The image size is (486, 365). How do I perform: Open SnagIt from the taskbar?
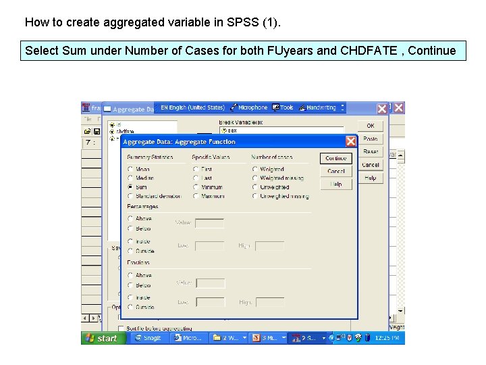pyautogui.click(x=148, y=338)
